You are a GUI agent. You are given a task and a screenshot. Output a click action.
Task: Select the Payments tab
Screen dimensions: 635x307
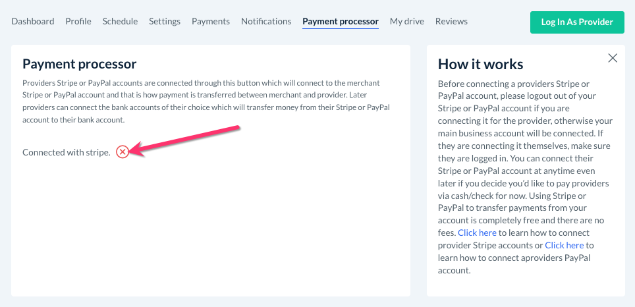pos(211,21)
